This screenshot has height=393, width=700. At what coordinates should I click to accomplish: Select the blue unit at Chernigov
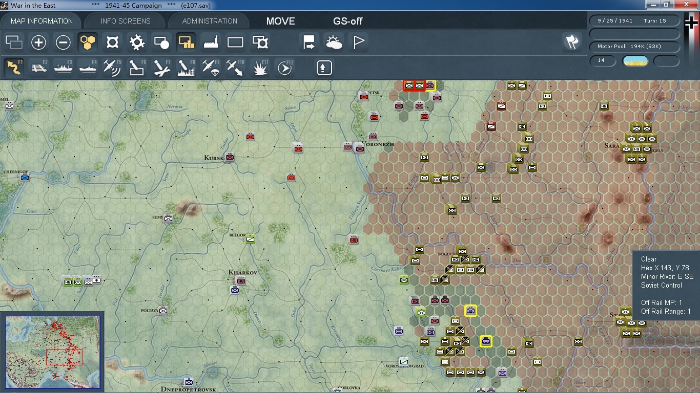point(25,178)
